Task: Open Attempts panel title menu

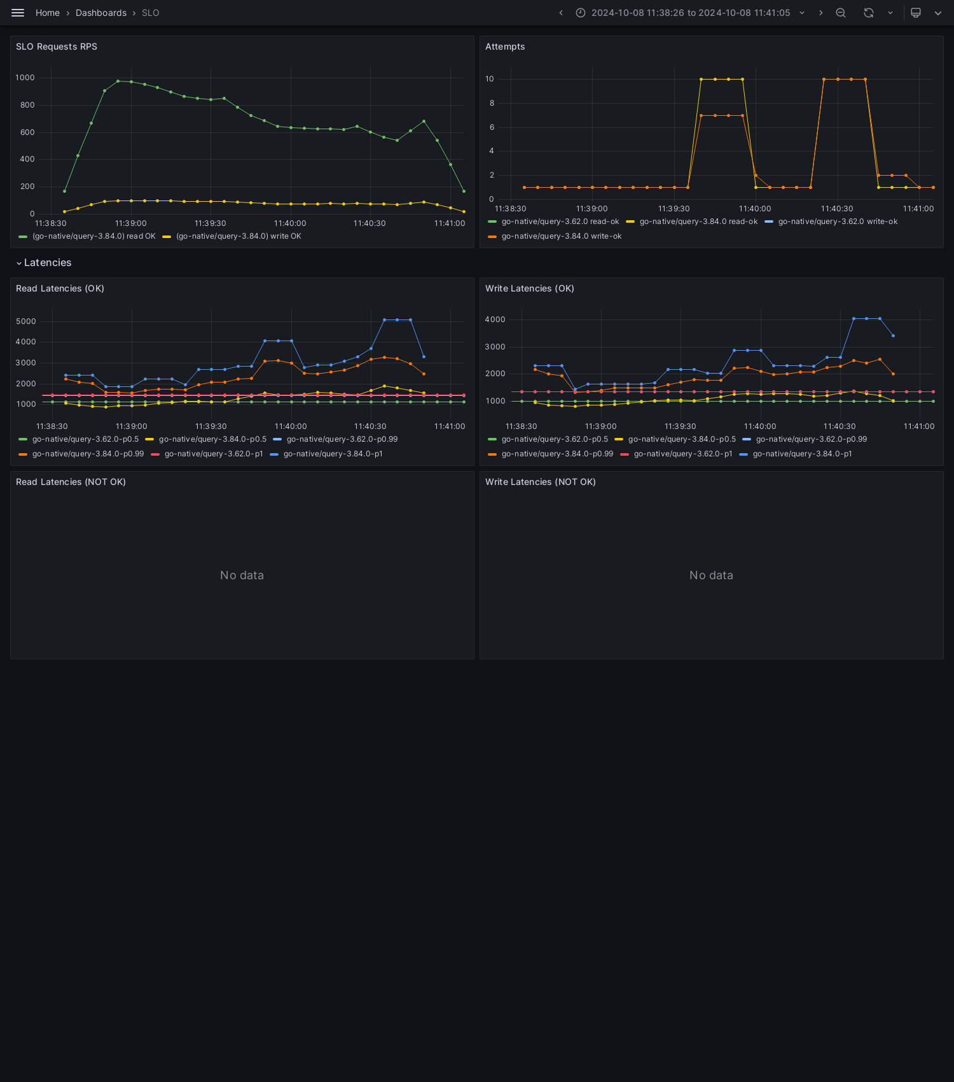Action: [505, 46]
